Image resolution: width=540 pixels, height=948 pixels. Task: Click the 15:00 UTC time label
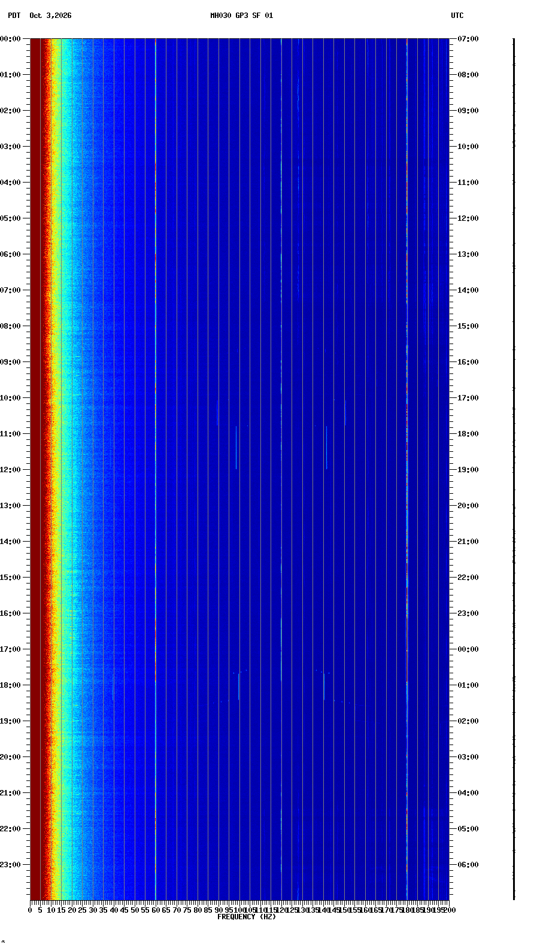[468, 326]
